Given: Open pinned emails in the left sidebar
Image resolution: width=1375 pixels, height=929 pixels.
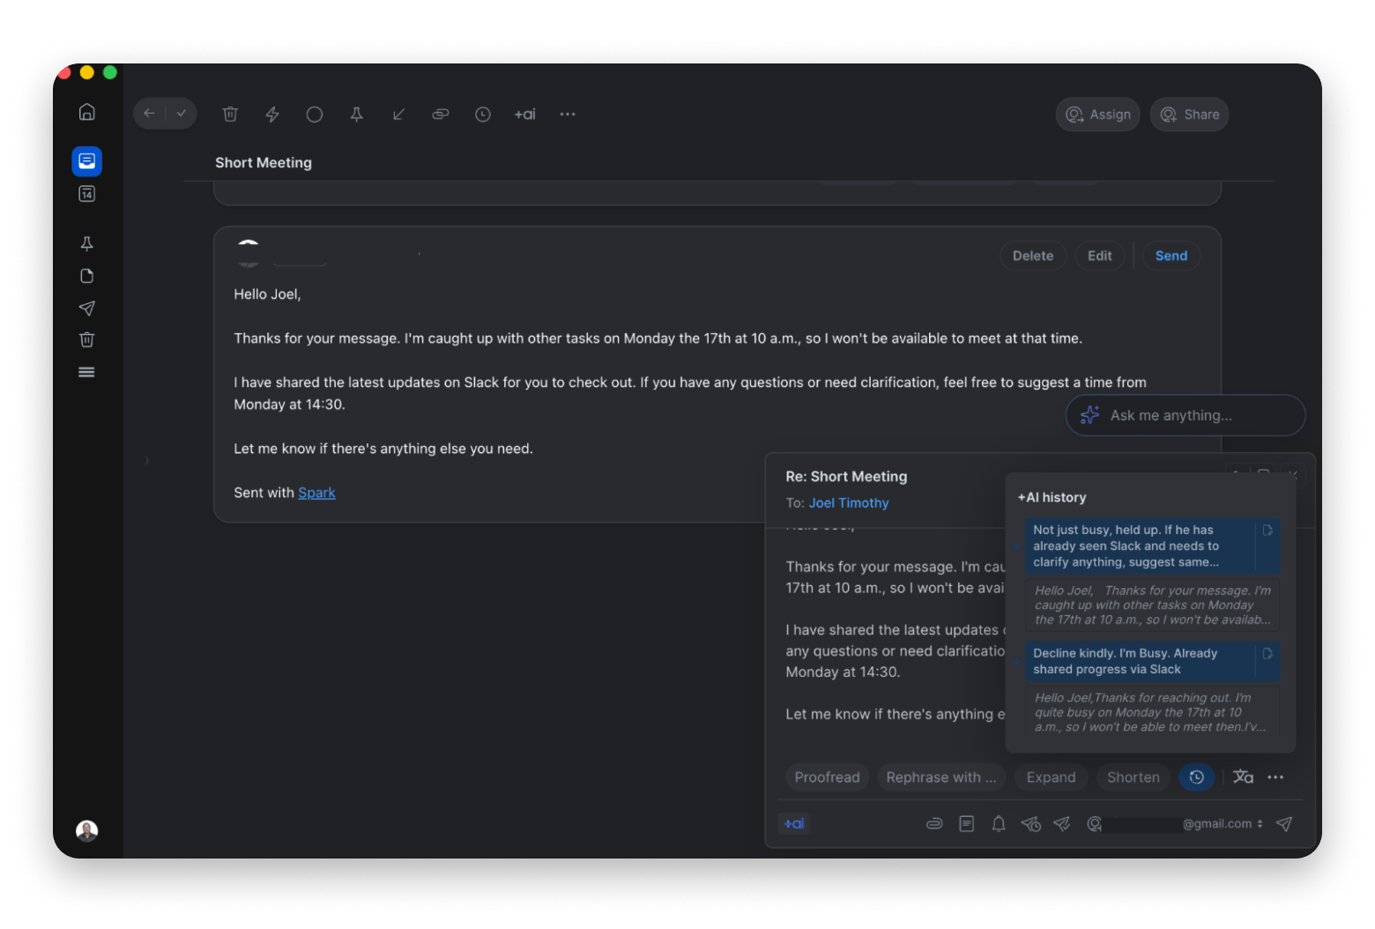Looking at the screenshot, I should point(86,243).
